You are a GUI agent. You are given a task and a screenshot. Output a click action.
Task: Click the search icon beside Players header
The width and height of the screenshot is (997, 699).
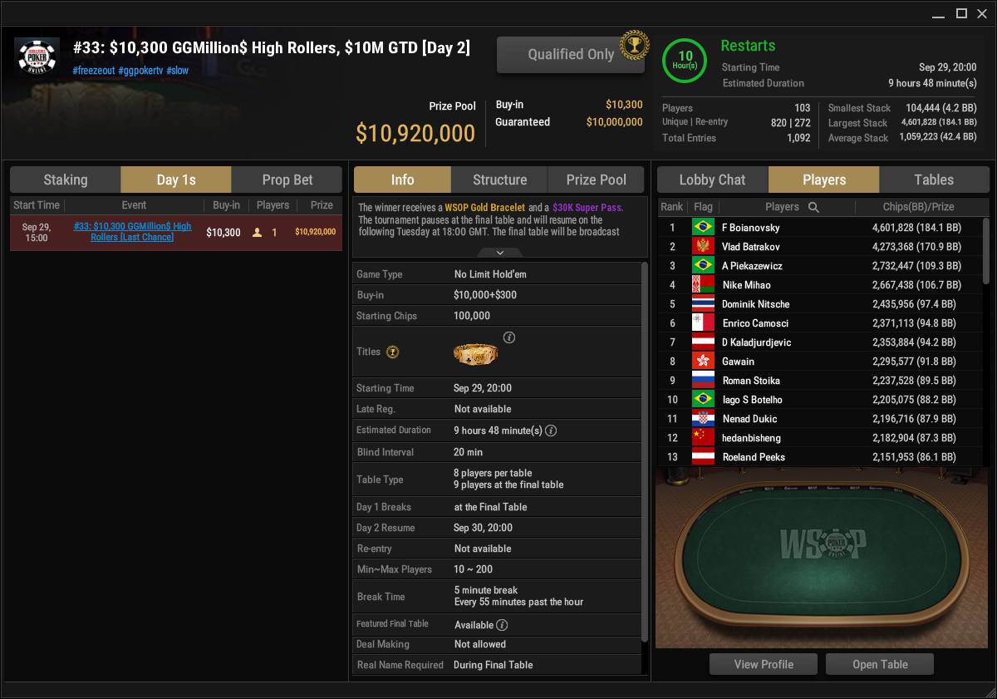[814, 207]
